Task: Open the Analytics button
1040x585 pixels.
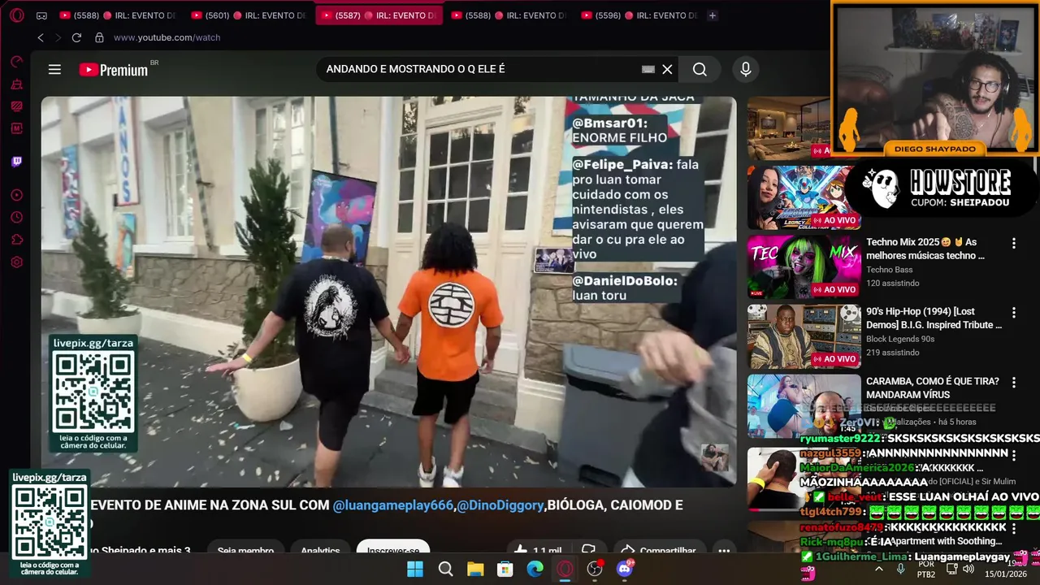Action: [x=320, y=550]
